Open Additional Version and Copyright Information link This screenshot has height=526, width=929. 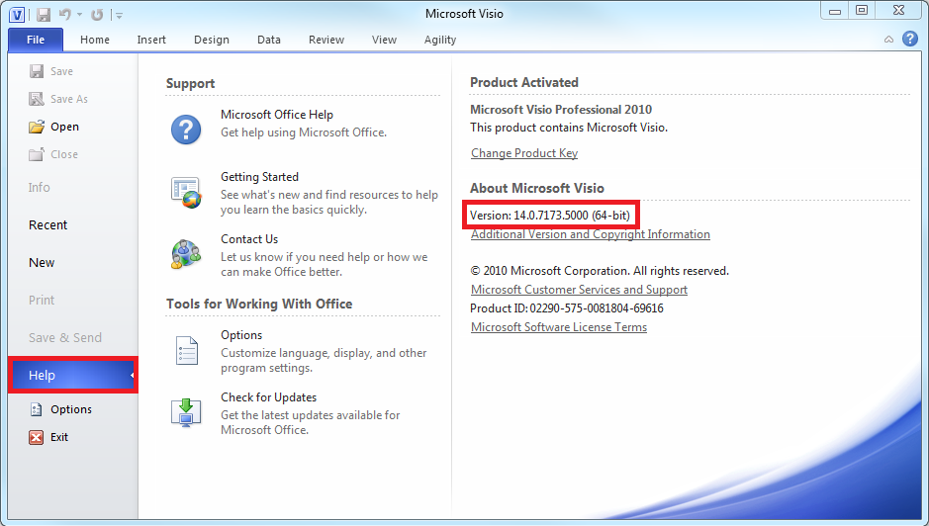(590, 234)
